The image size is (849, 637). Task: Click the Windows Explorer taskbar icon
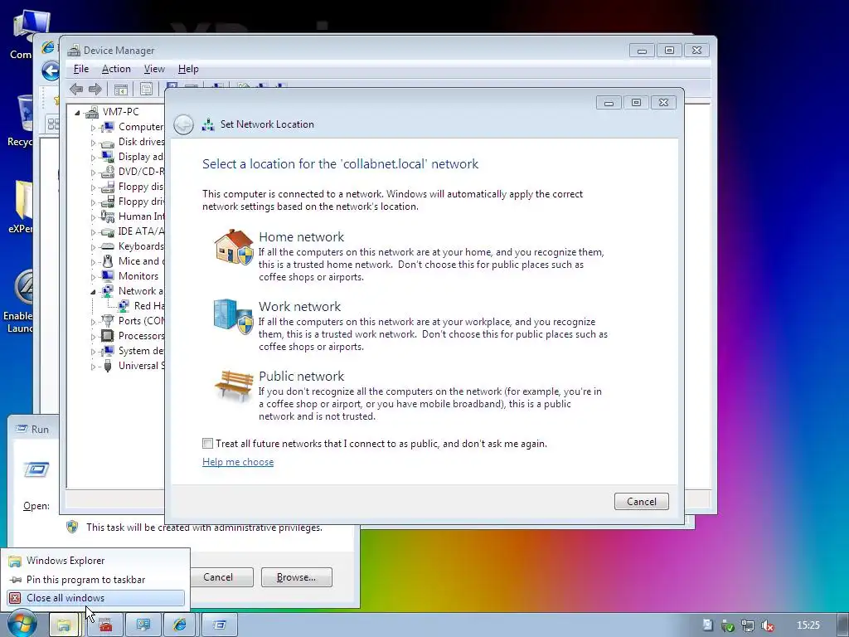point(64,625)
